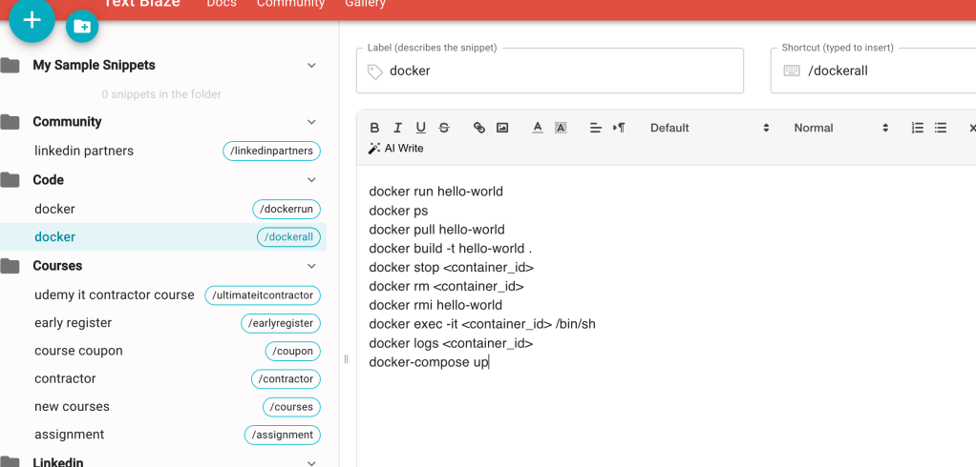Image resolution: width=976 pixels, height=467 pixels.
Task: Toggle italic formatting
Action: coord(397,128)
